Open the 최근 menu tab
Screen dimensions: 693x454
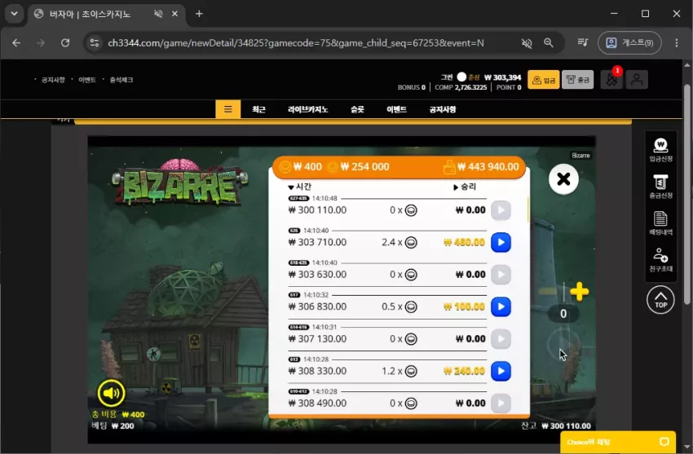258,109
